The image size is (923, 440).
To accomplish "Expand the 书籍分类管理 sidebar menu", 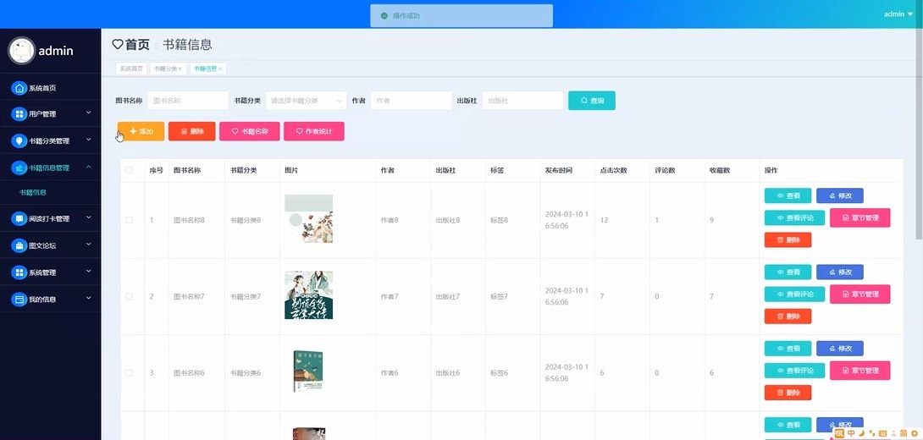I will coord(89,140).
